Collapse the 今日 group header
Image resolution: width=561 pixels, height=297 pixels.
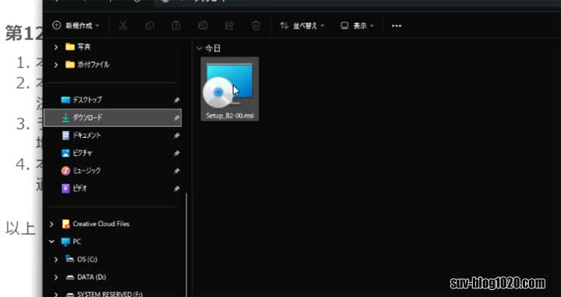click(x=199, y=48)
